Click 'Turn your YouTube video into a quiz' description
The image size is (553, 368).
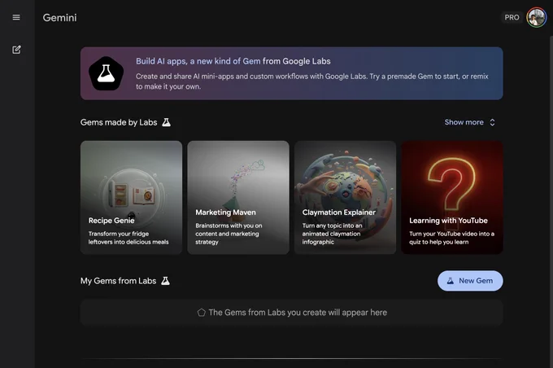[x=452, y=238]
